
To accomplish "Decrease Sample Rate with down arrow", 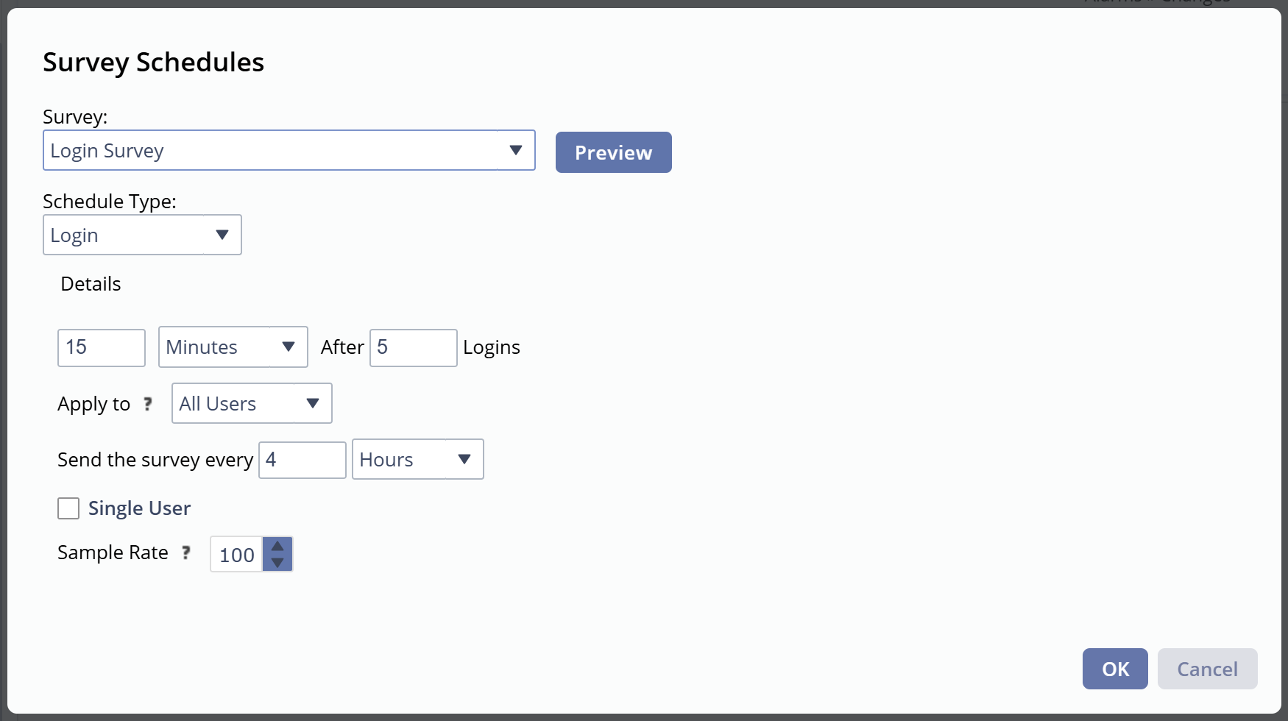I will [x=277, y=563].
